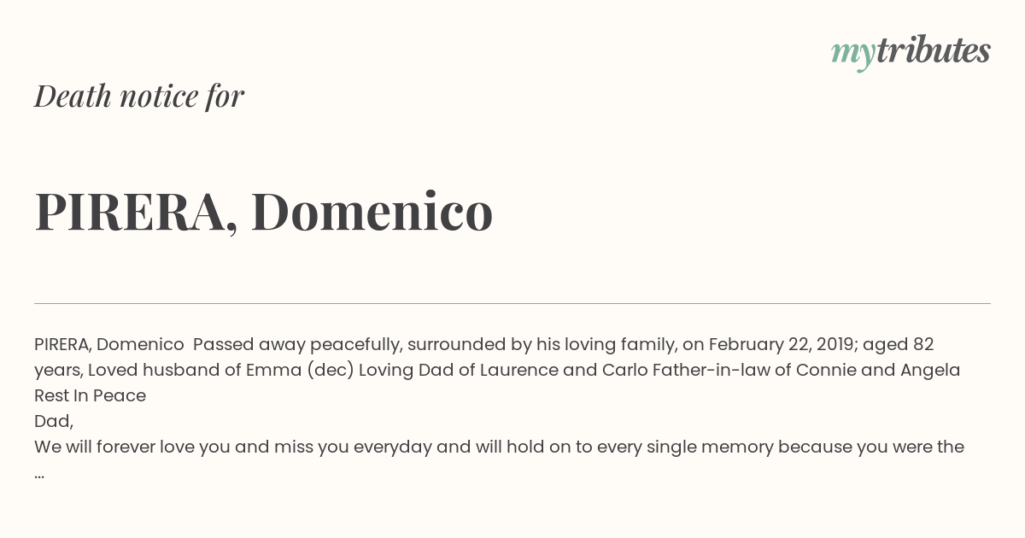Click the phrase "Loving Dad of"

coord(406,370)
